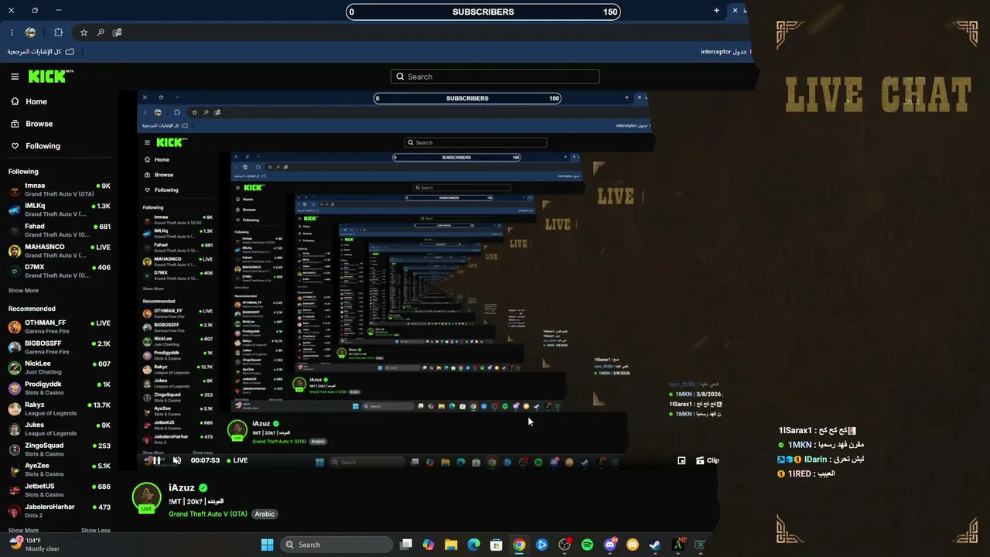
Task: Open the iAzuz channel name below the player
Action: pos(182,488)
